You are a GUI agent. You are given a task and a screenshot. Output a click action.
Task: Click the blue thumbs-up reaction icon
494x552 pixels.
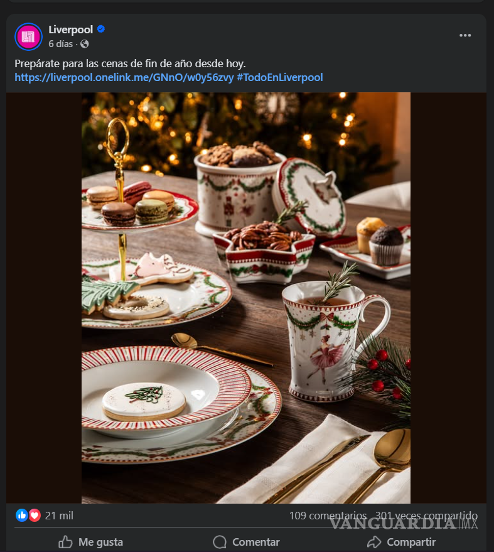[21, 516]
